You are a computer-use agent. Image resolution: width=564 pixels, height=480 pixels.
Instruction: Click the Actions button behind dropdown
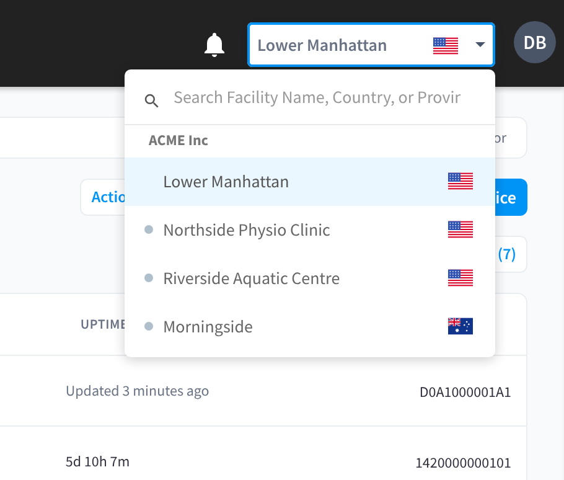coord(103,197)
